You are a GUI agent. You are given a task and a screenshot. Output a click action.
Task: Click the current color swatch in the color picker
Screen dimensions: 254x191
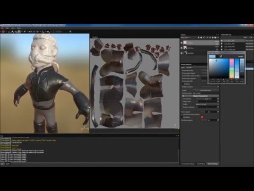[212, 56]
